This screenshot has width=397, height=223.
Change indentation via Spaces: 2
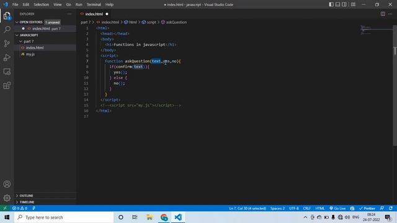point(277,208)
